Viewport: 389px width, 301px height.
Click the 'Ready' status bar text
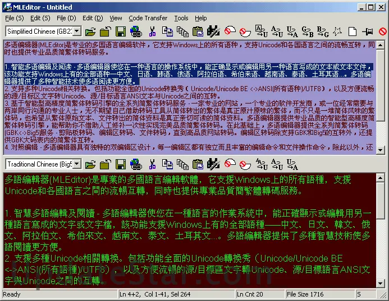click(x=12, y=294)
